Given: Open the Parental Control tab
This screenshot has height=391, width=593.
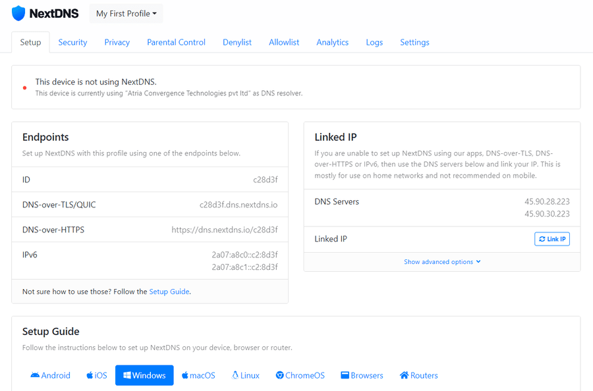Looking at the screenshot, I should (176, 42).
